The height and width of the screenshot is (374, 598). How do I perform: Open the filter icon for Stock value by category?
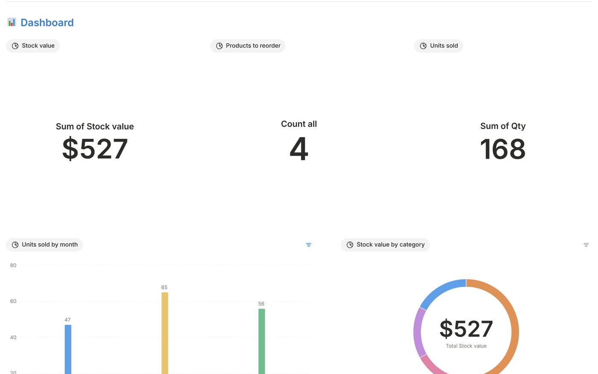586,245
